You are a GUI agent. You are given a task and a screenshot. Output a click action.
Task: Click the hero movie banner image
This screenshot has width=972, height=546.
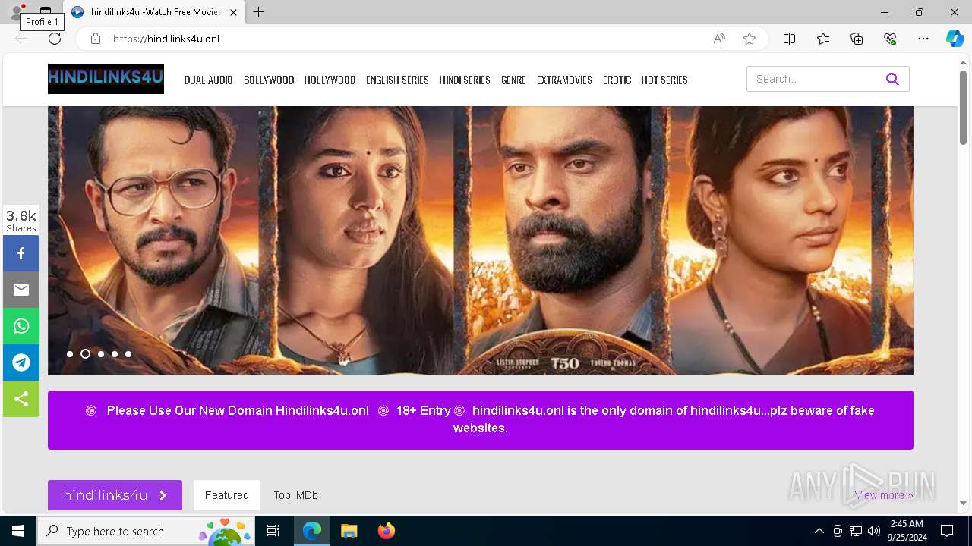[481, 240]
